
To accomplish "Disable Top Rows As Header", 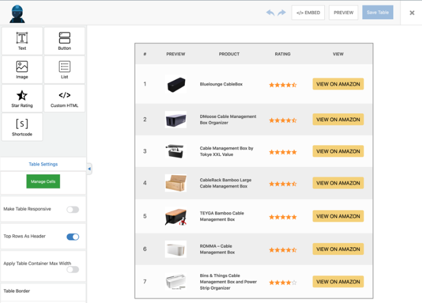I will 72,237.
